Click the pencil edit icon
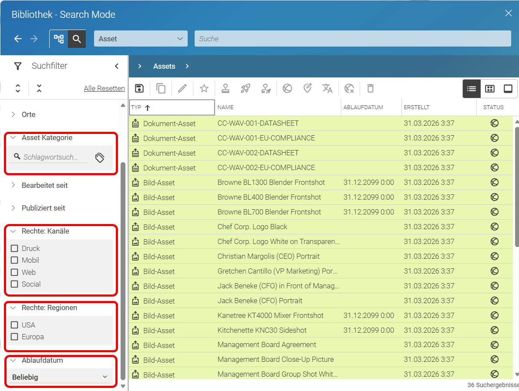The width and height of the screenshot is (519, 391). (x=182, y=88)
